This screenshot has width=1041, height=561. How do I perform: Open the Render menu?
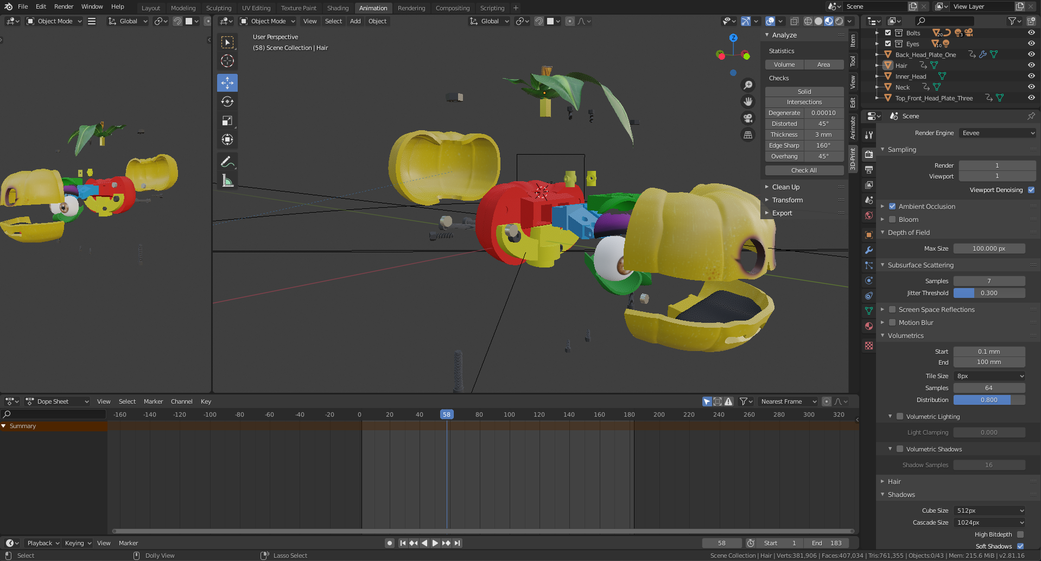64,7
